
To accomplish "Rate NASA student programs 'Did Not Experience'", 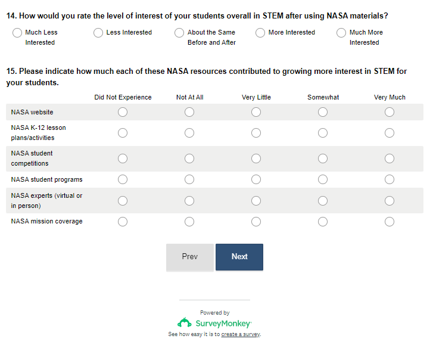I will (123, 179).
